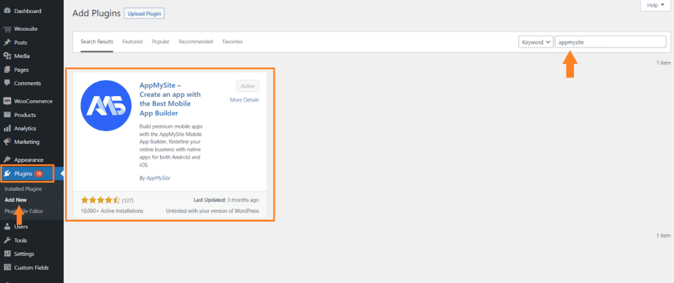674x283 pixels.
Task: Click the Custom Fields icon
Action: tap(7, 267)
